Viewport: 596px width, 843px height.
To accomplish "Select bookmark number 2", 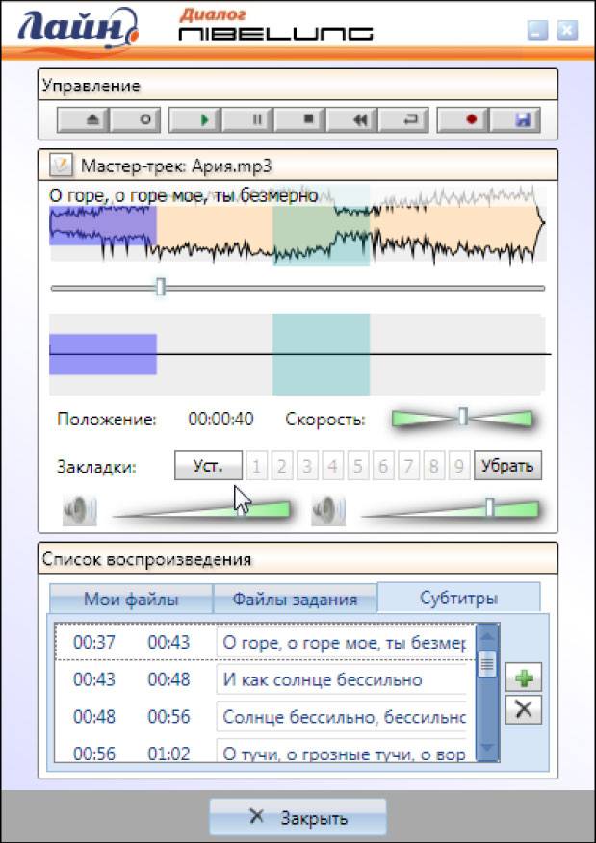I will click(x=282, y=466).
